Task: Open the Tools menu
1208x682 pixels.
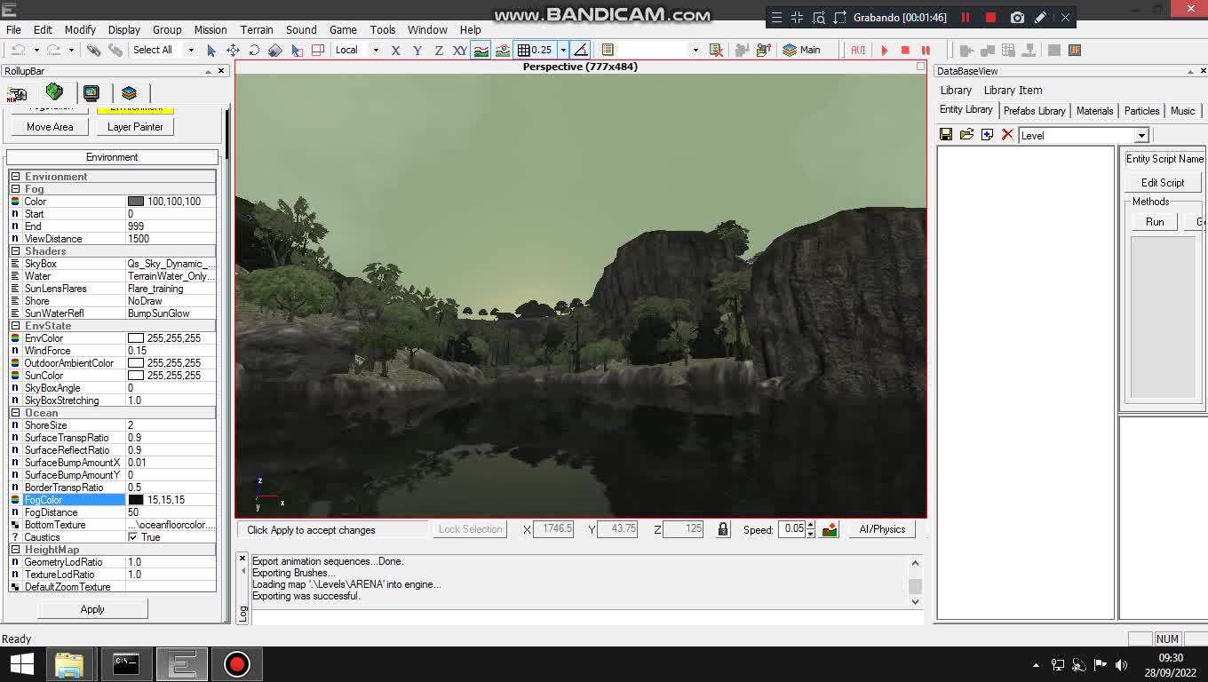Action: 383,29
